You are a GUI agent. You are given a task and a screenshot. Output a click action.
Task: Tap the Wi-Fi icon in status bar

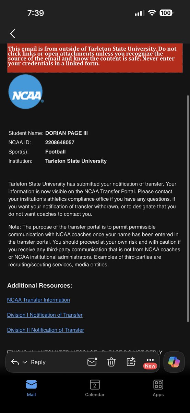(152, 13)
